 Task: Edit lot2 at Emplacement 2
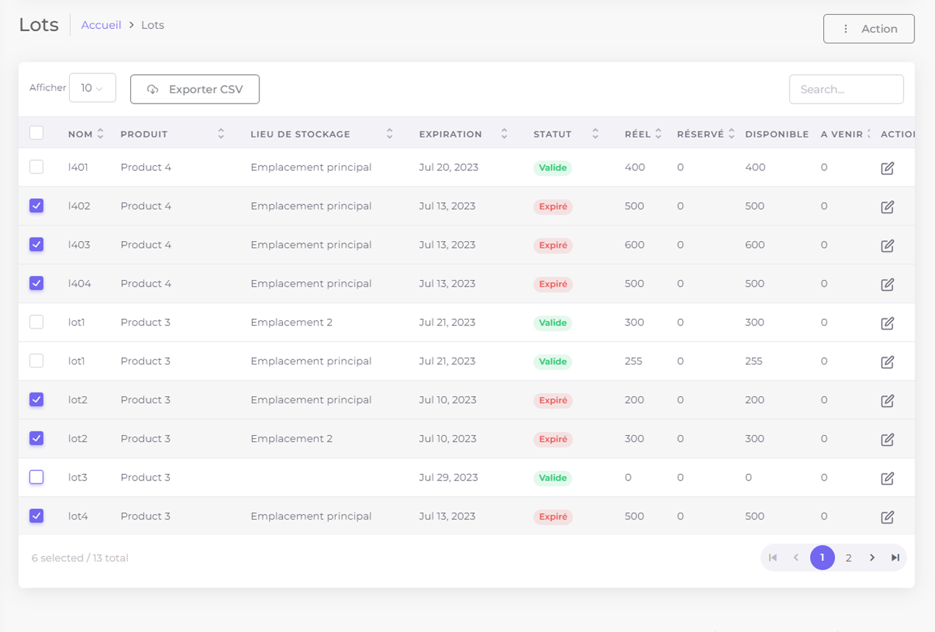887,439
